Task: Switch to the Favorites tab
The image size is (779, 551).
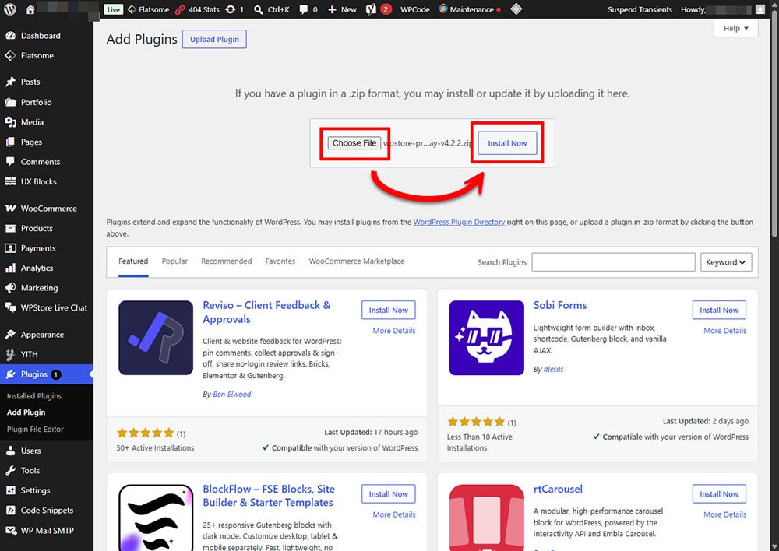Action: [280, 261]
